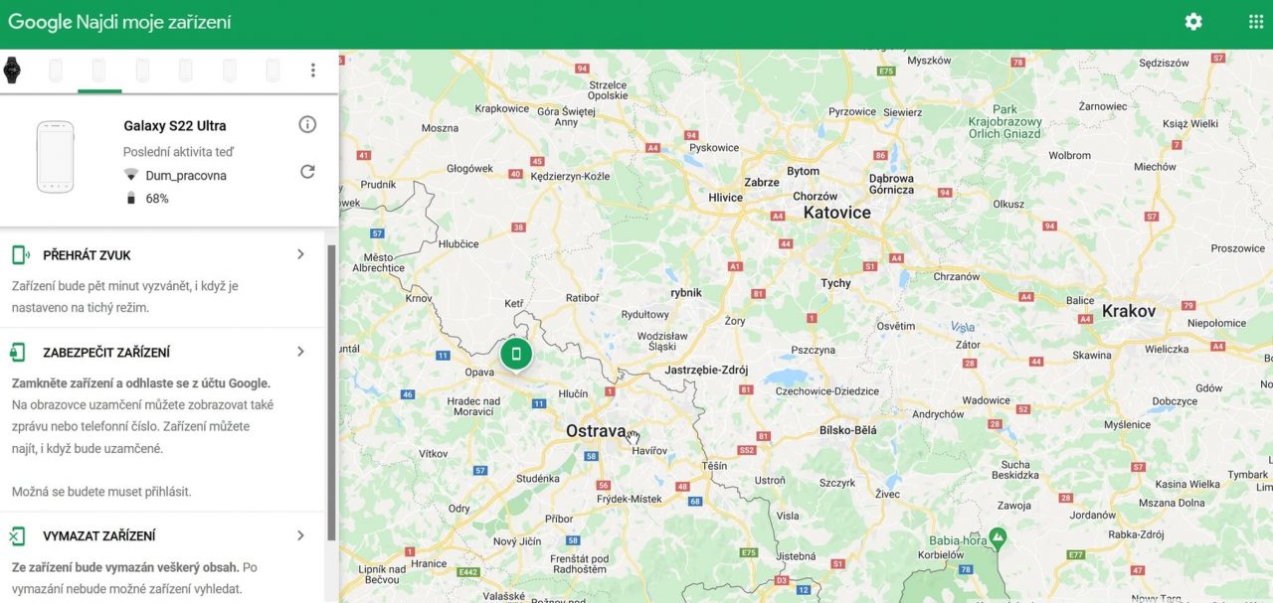Open the three-dot more devices menu
The image size is (1273, 603).
coord(313,70)
